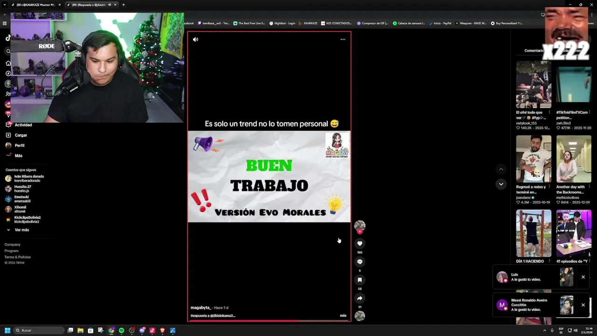Image resolution: width=597 pixels, height=336 pixels.
Task: Open the Huesito.27 followed account
Action: pos(18,189)
